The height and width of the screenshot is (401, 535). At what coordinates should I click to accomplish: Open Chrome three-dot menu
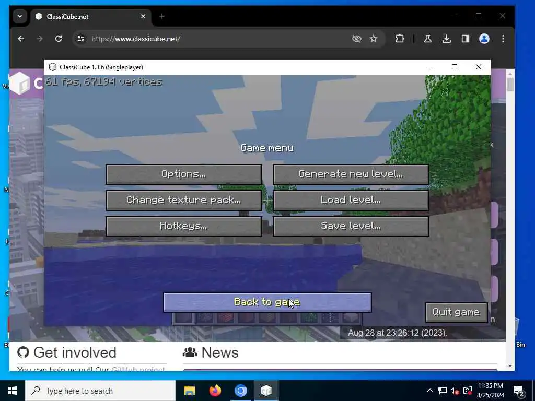tap(503, 39)
